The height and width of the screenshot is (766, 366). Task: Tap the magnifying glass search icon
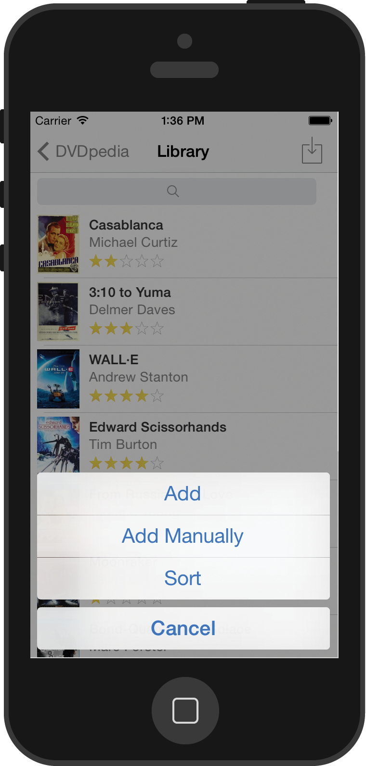pos(173,191)
